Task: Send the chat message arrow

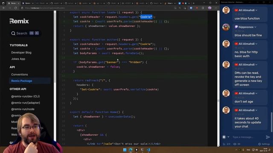Action: pos(268,137)
